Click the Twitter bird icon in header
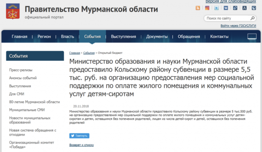The width and height of the screenshot is (262, 152). (x=216, y=8)
